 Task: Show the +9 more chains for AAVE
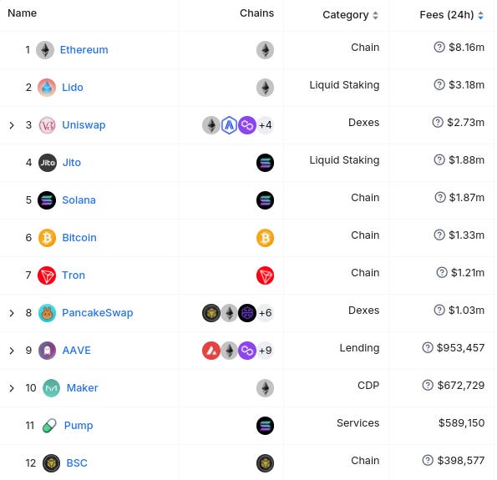pos(265,351)
